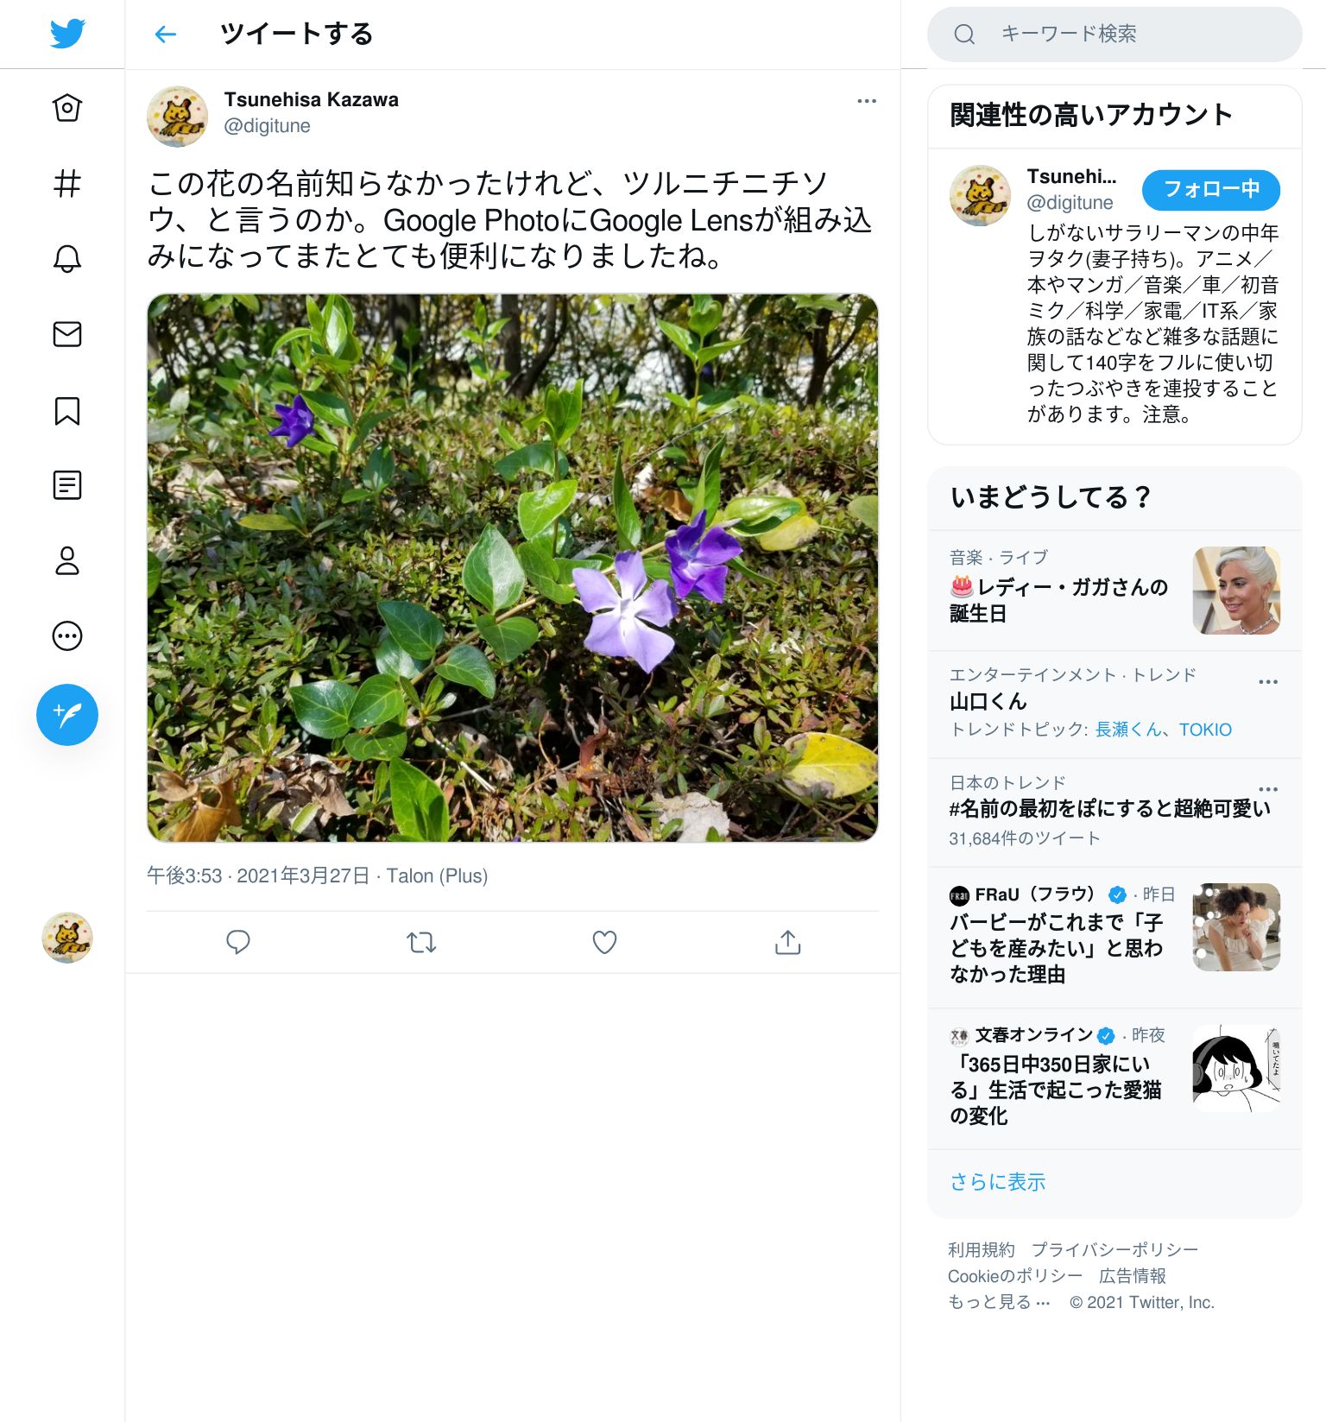
Task: Like the tweet with heart icon
Action: point(604,942)
